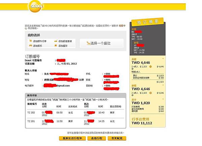Click the 联系人详情 heading

[x=31, y=70]
